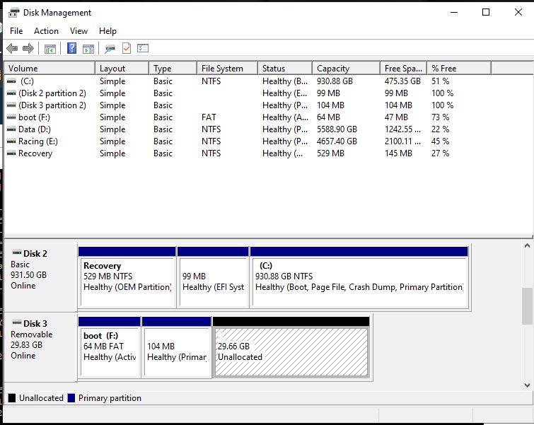This screenshot has height=425, width=534.
Task: Open the Action menu
Action: (46, 31)
